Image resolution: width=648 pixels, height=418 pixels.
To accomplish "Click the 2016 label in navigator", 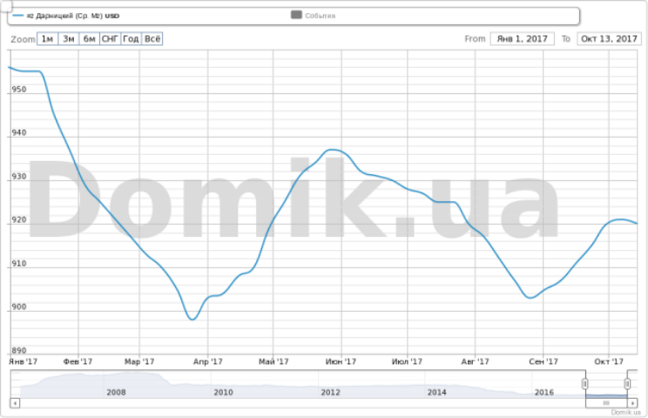I will (543, 393).
